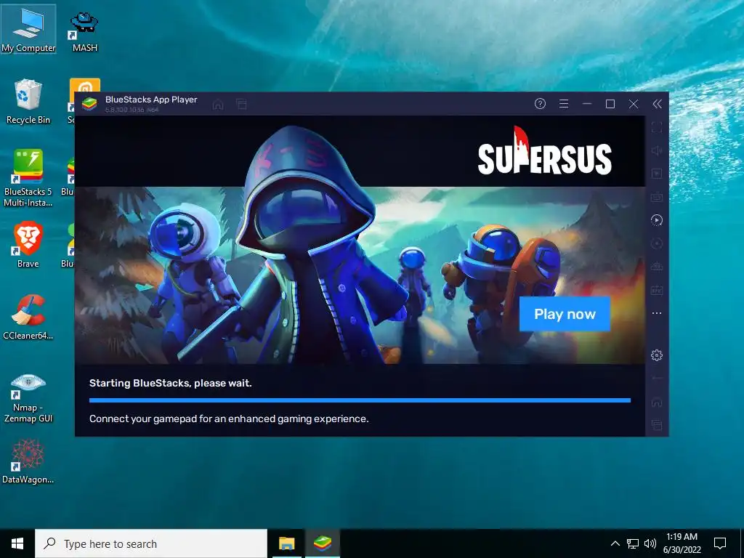The height and width of the screenshot is (558, 744).
Task: Close the BlueStacks App Player window
Action: pyautogui.click(x=634, y=104)
